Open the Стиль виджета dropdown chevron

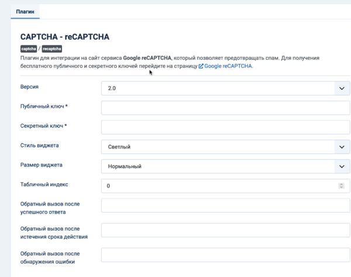342,147
